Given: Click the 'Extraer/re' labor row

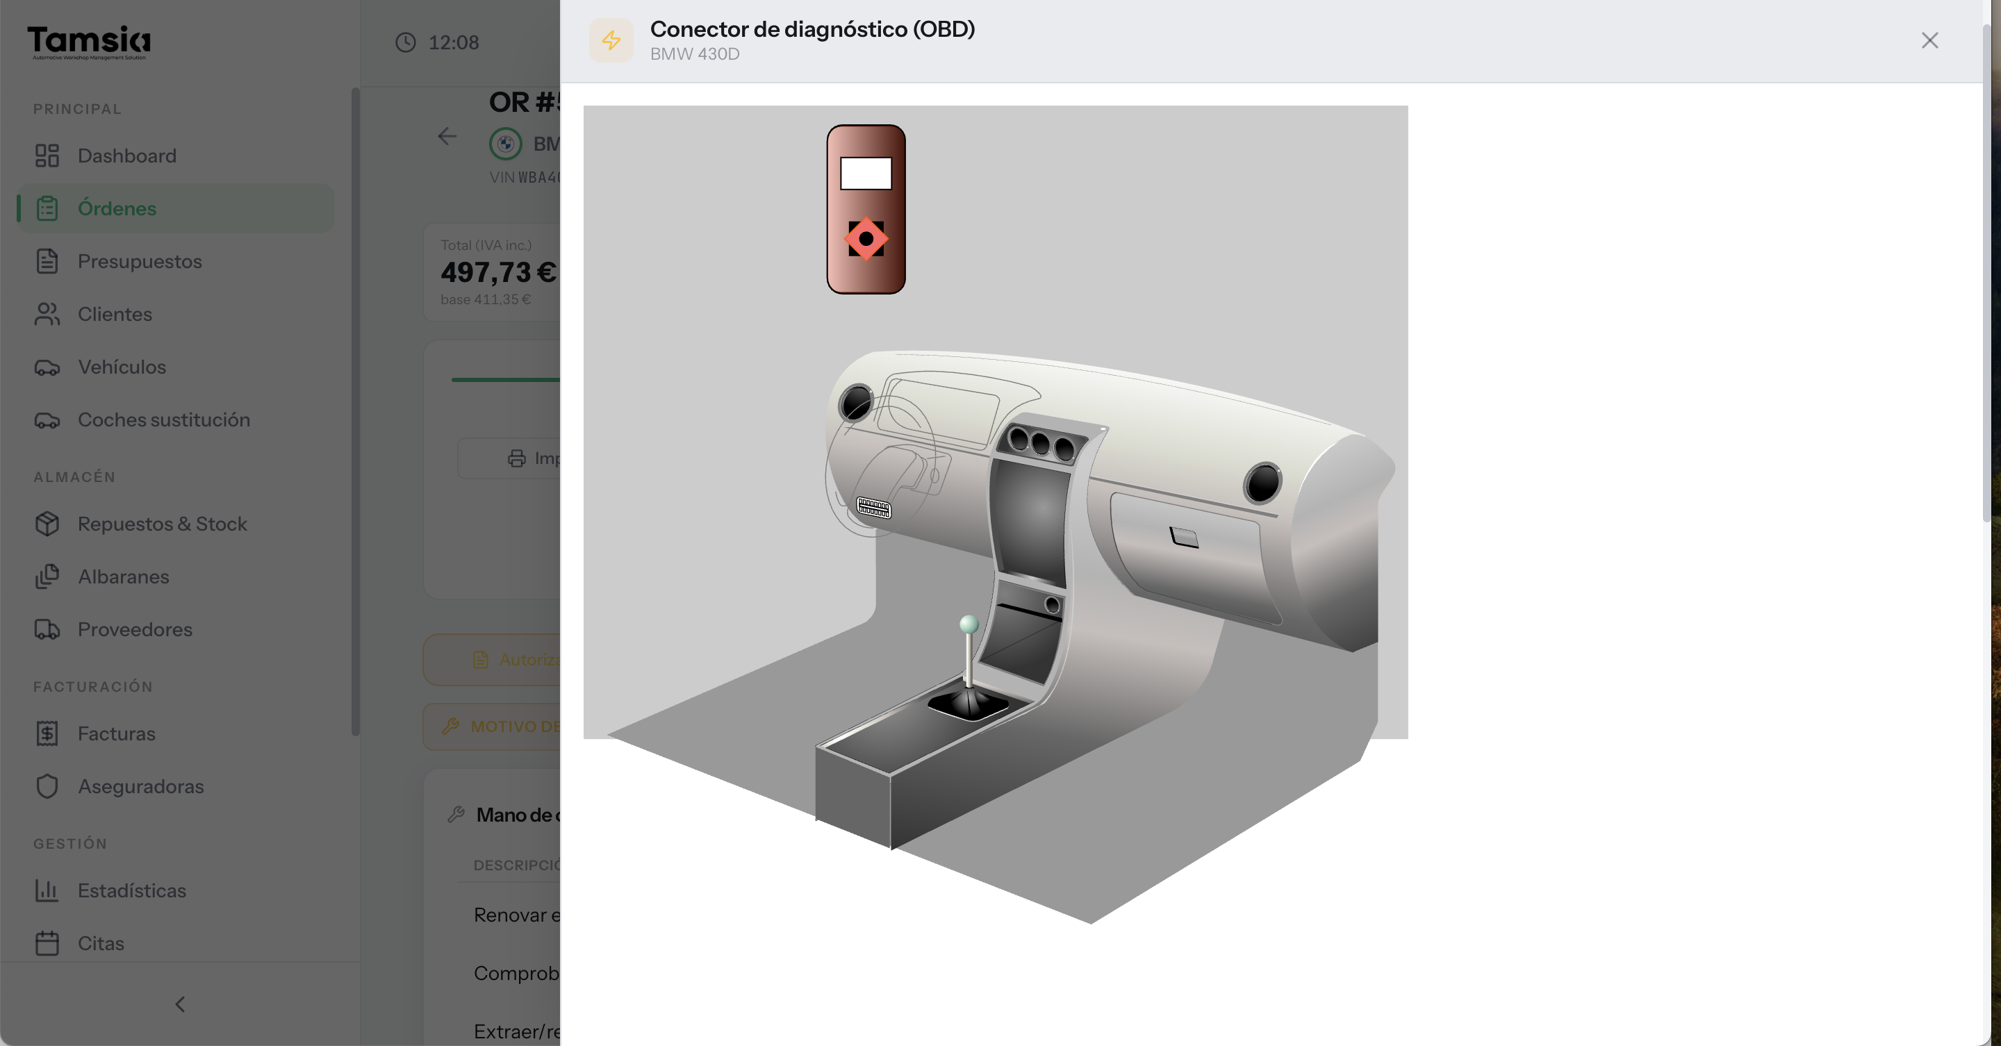Looking at the screenshot, I should click(509, 1031).
